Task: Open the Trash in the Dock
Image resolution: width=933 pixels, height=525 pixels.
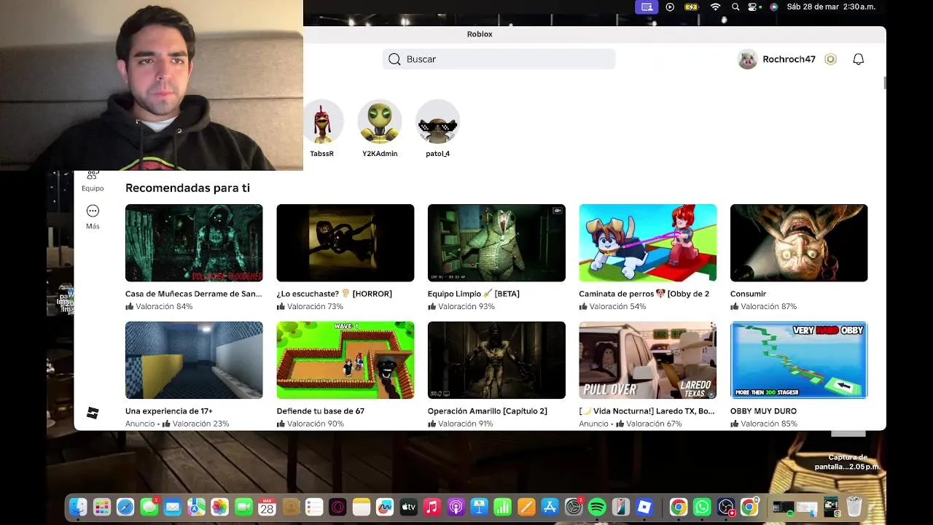Action: [x=854, y=507]
